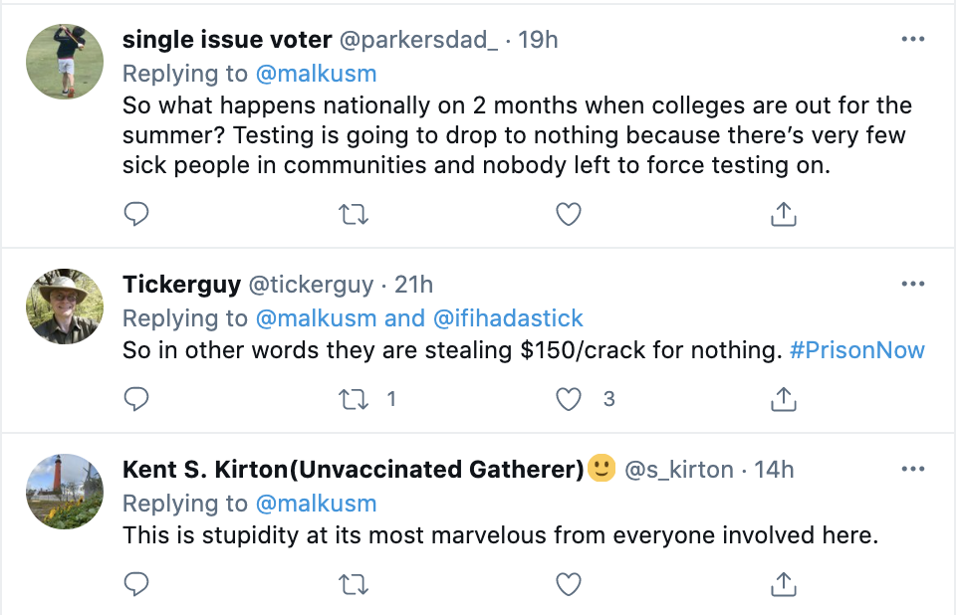
Task: Reply to Tickerguy's tweet
Action: click(137, 399)
